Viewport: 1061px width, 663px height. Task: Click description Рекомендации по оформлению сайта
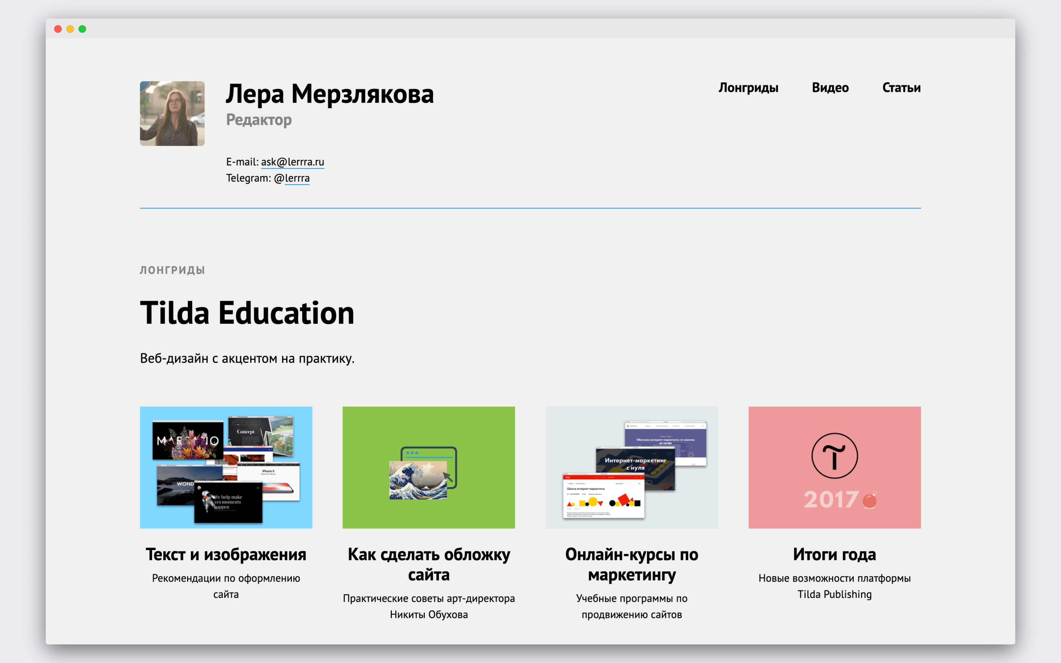click(226, 586)
